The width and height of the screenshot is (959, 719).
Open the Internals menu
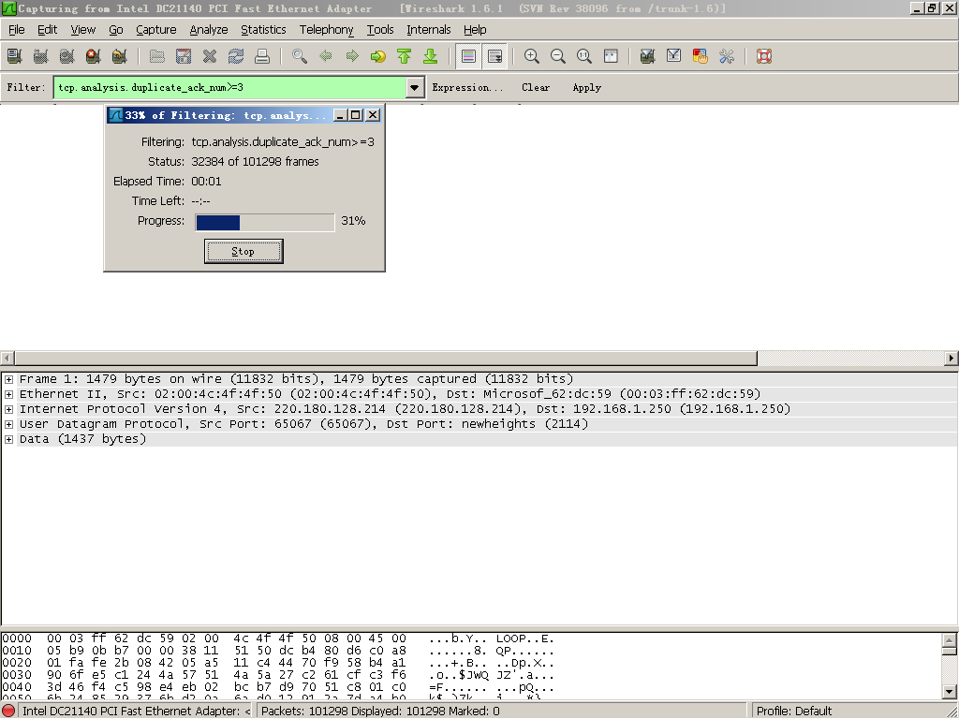click(x=429, y=29)
